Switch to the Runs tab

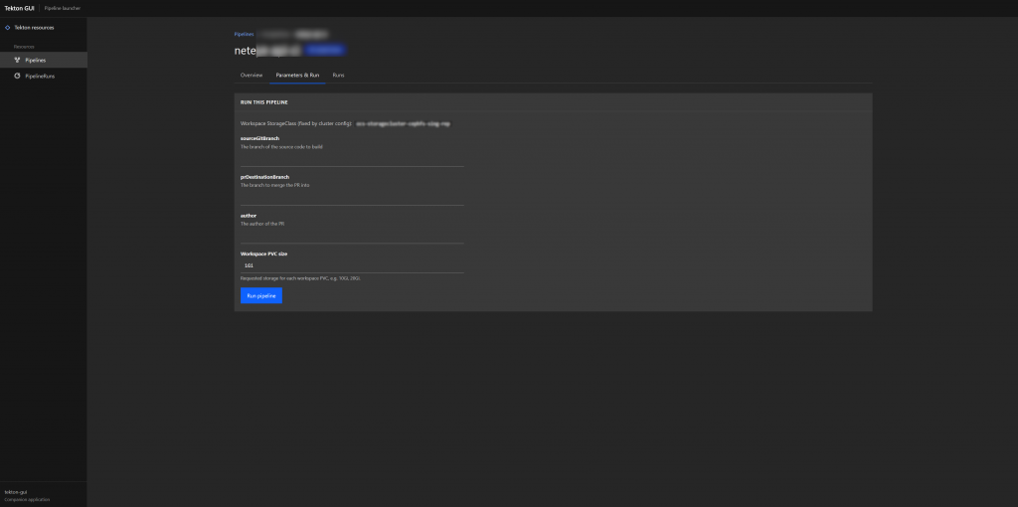(338, 76)
